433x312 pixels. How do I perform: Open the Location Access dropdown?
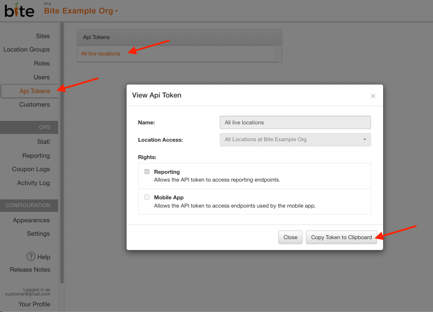[295, 140]
